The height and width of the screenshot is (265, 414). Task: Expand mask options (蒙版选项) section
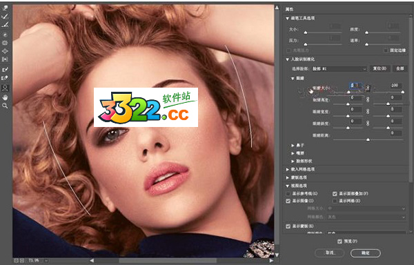(x=288, y=177)
